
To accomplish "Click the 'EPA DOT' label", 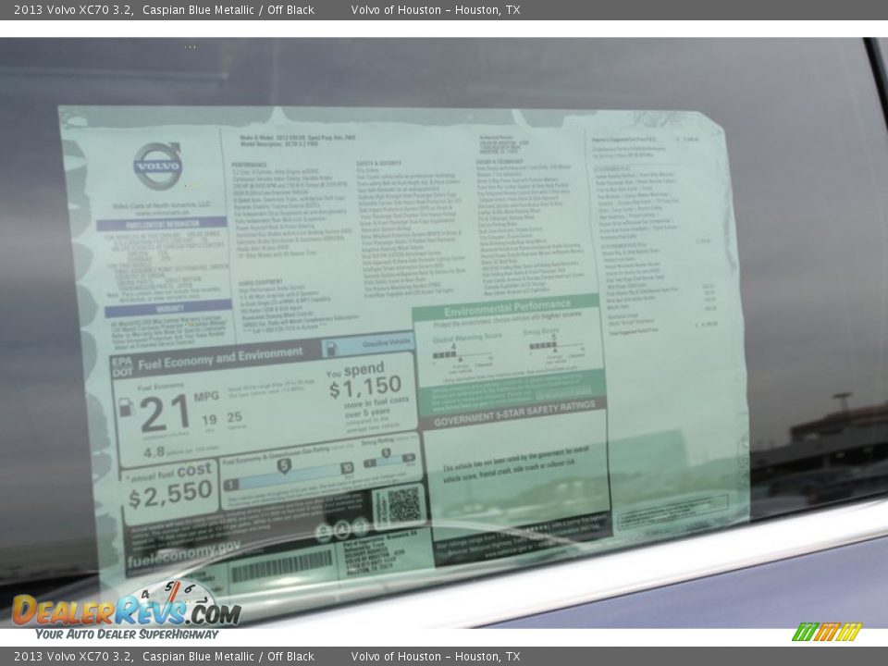I will [x=122, y=367].
